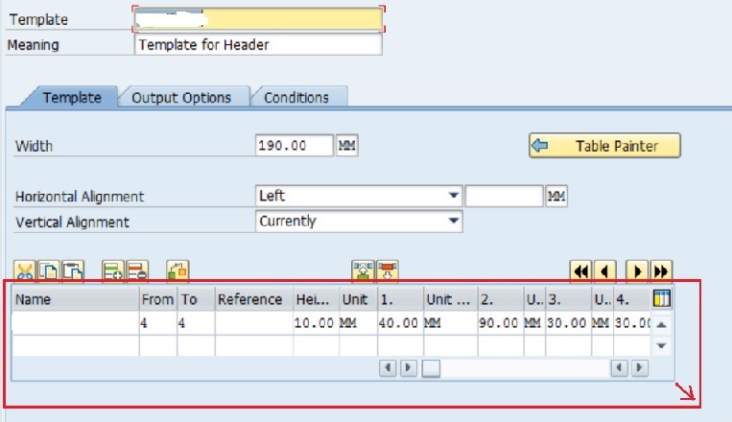Click the Copy icon in table toolbar

coord(48,270)
